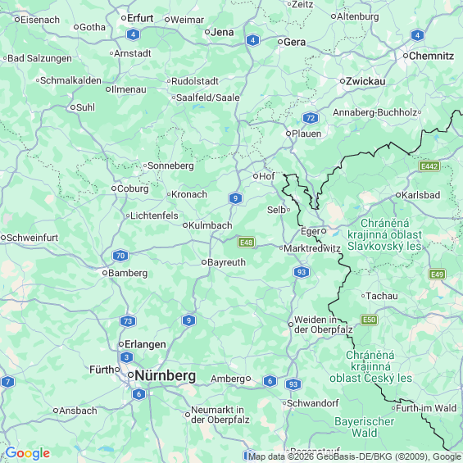
Task: Click the A73 highway shield above Erlangen
Action: pos(128,321)
